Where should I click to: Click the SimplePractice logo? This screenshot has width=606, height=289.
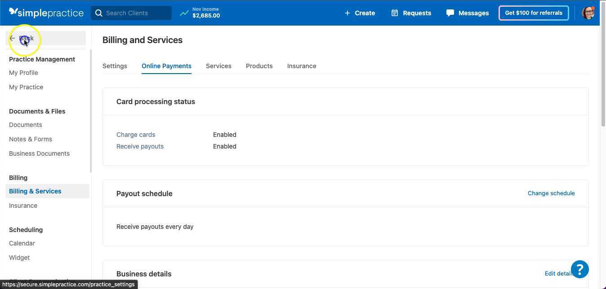45,13
